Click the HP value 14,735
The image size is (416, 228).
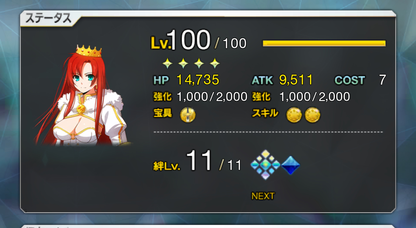pos(198,80)
